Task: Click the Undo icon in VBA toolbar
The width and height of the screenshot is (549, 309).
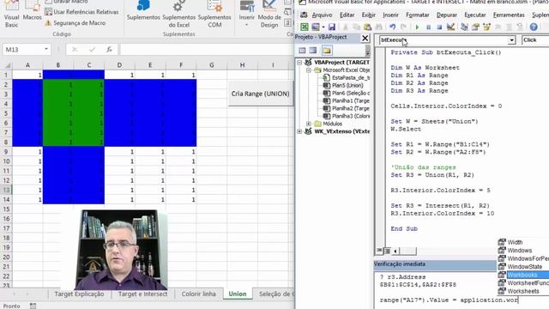Action: click(x=393, y=27)
